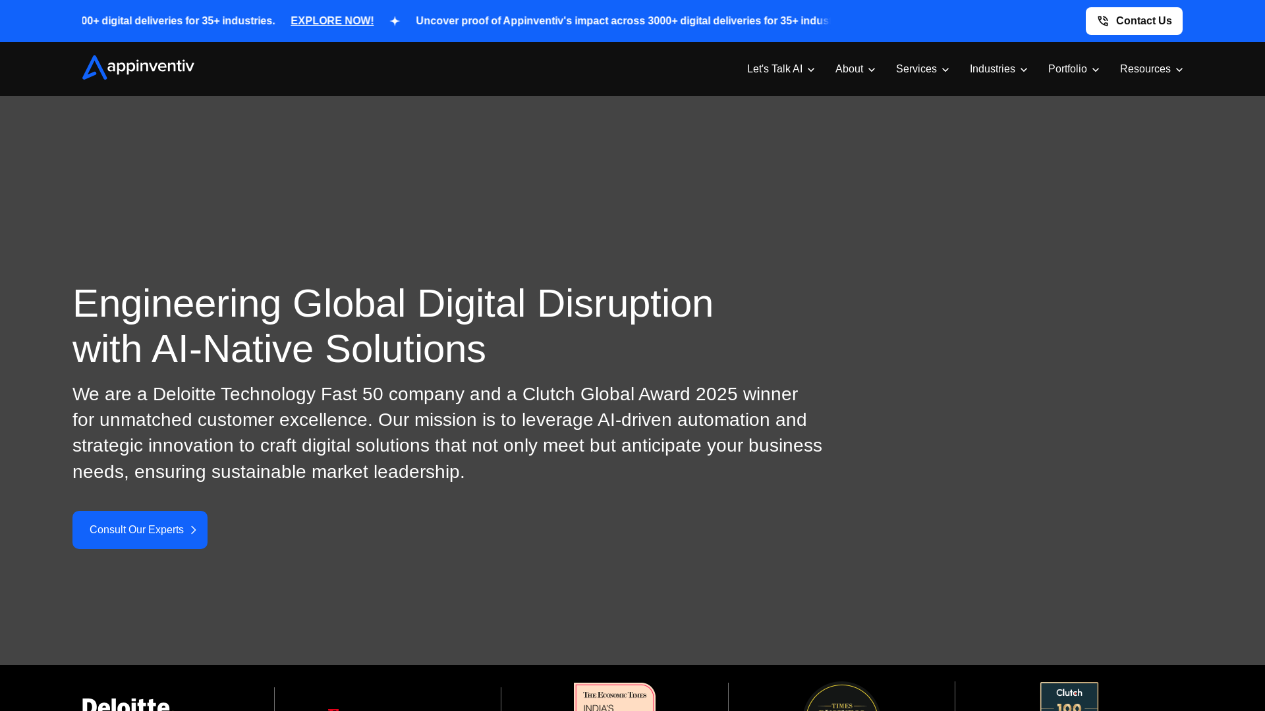The height and width of the screenshot is (711, 1265).
Task: Click the Deloitte award logo
Action: pyautogui.click(x=126, y=704)
